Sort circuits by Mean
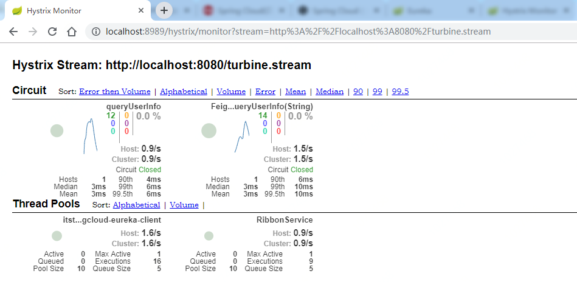 pos(295,92)
